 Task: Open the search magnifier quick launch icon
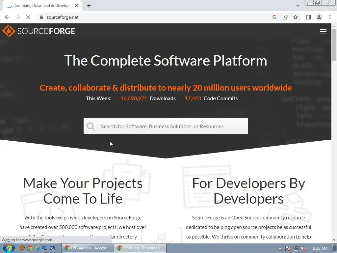pyautogui.click(x=22, y=248)
